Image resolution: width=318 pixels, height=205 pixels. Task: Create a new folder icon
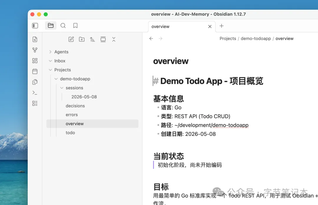click(x=82, y=39)
